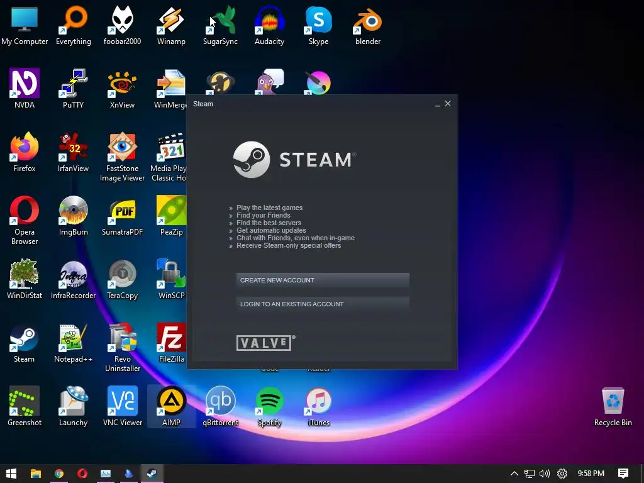Image resolution: width=644 pixels, height=483 pixels.
Task: Open My Computer desktop icon
Action: (x=25, y=25)
